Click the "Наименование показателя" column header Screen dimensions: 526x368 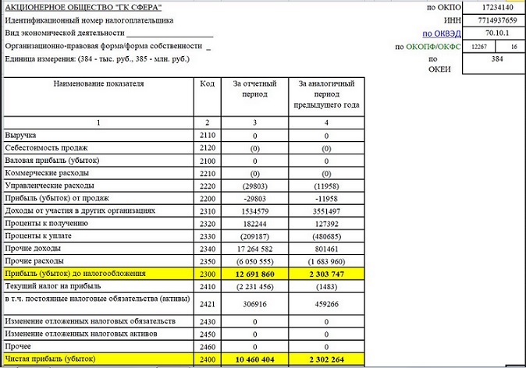[x=98, y=83]
